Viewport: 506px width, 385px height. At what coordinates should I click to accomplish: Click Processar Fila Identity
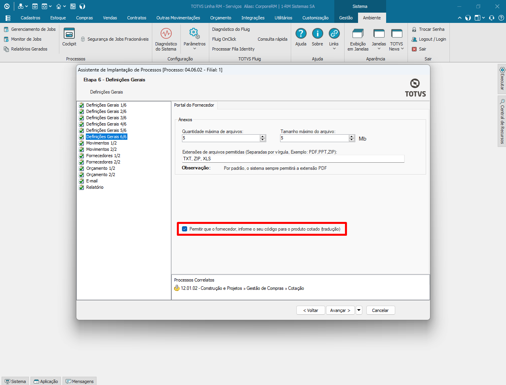(233, 49)
